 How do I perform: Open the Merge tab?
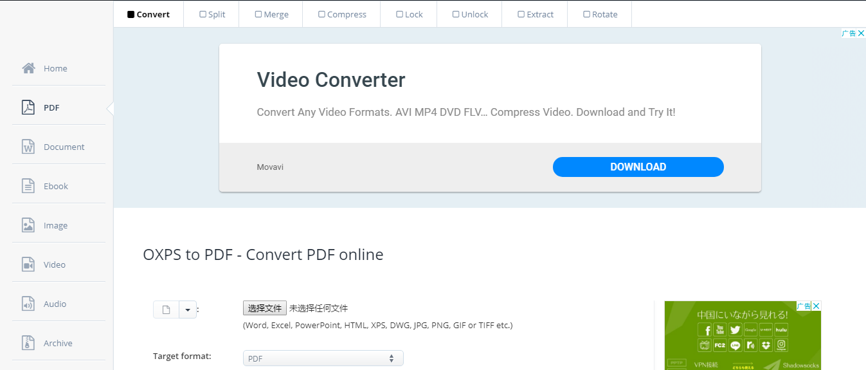[271, 14]
